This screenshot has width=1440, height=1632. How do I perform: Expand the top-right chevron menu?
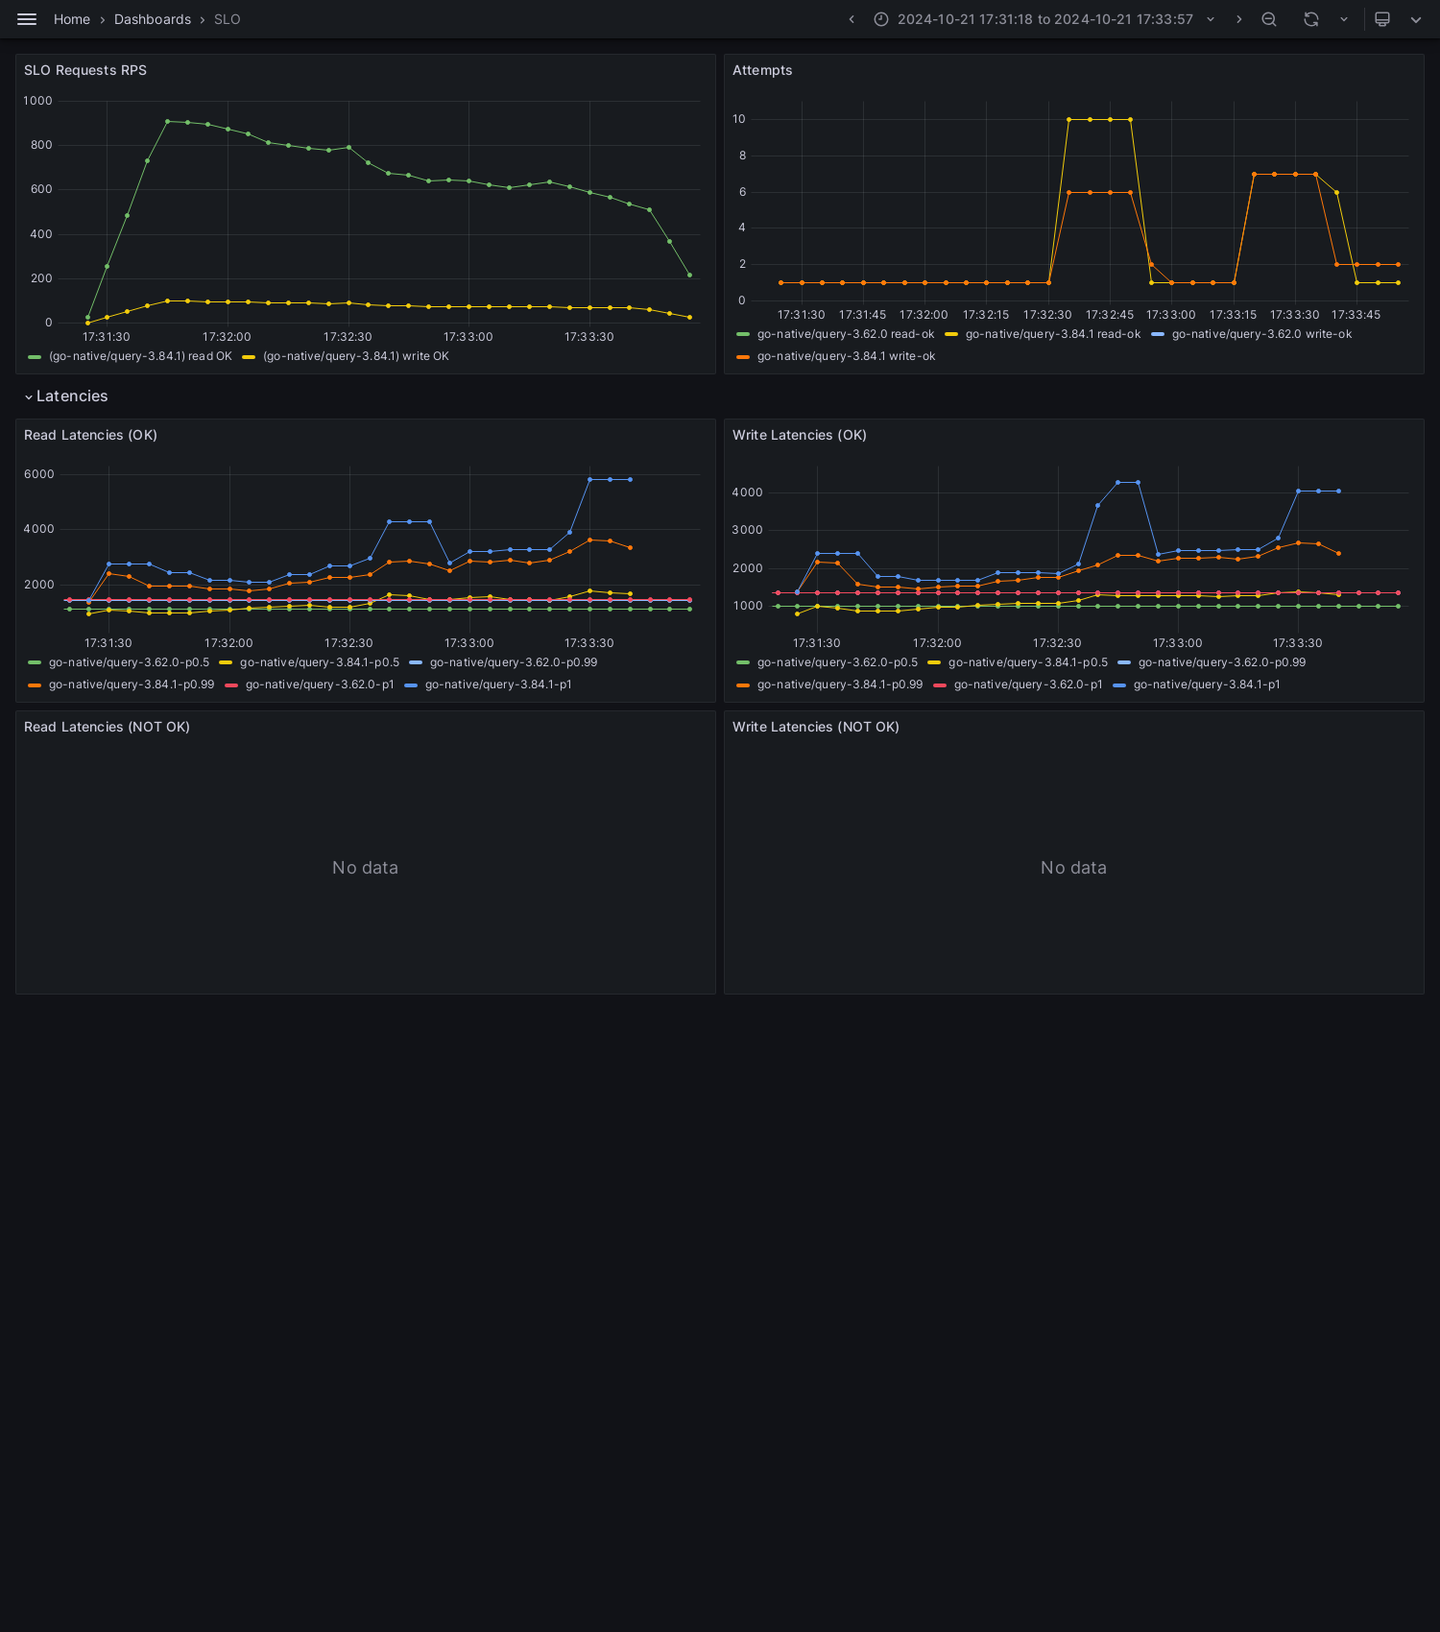point(1416,19)
